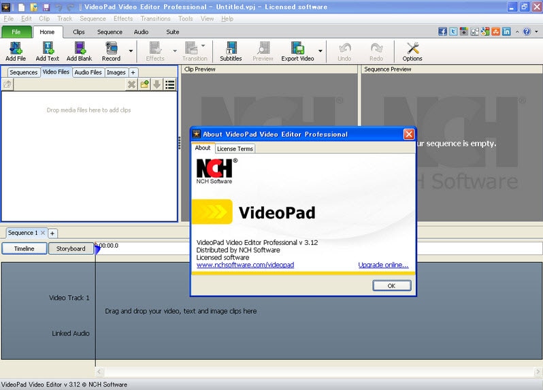Switch to the Suite ribbon tab
Viewport: 543px width, 390px height.
click(172, 32)
